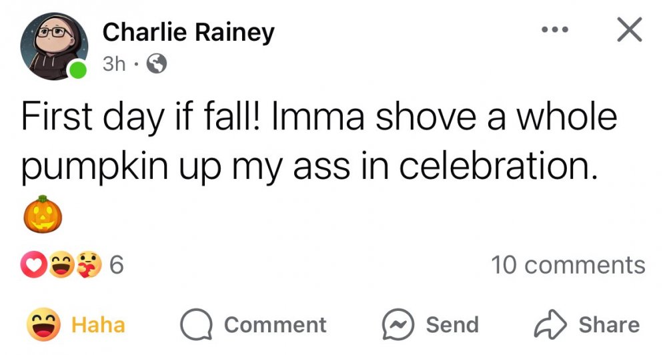This screenshot has width=667, height=355.
Task: Click the laughing Haha reaction in summary
Action: [x=61, y=266]
